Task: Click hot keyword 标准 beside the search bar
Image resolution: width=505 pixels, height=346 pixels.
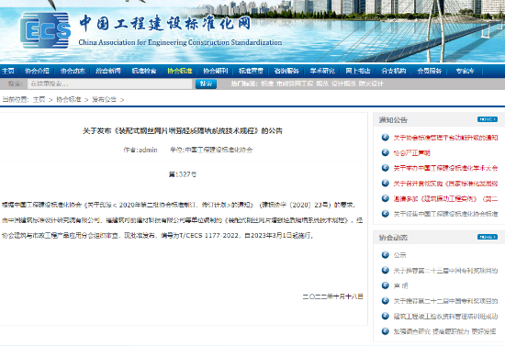Action: (x=267, y=84)
